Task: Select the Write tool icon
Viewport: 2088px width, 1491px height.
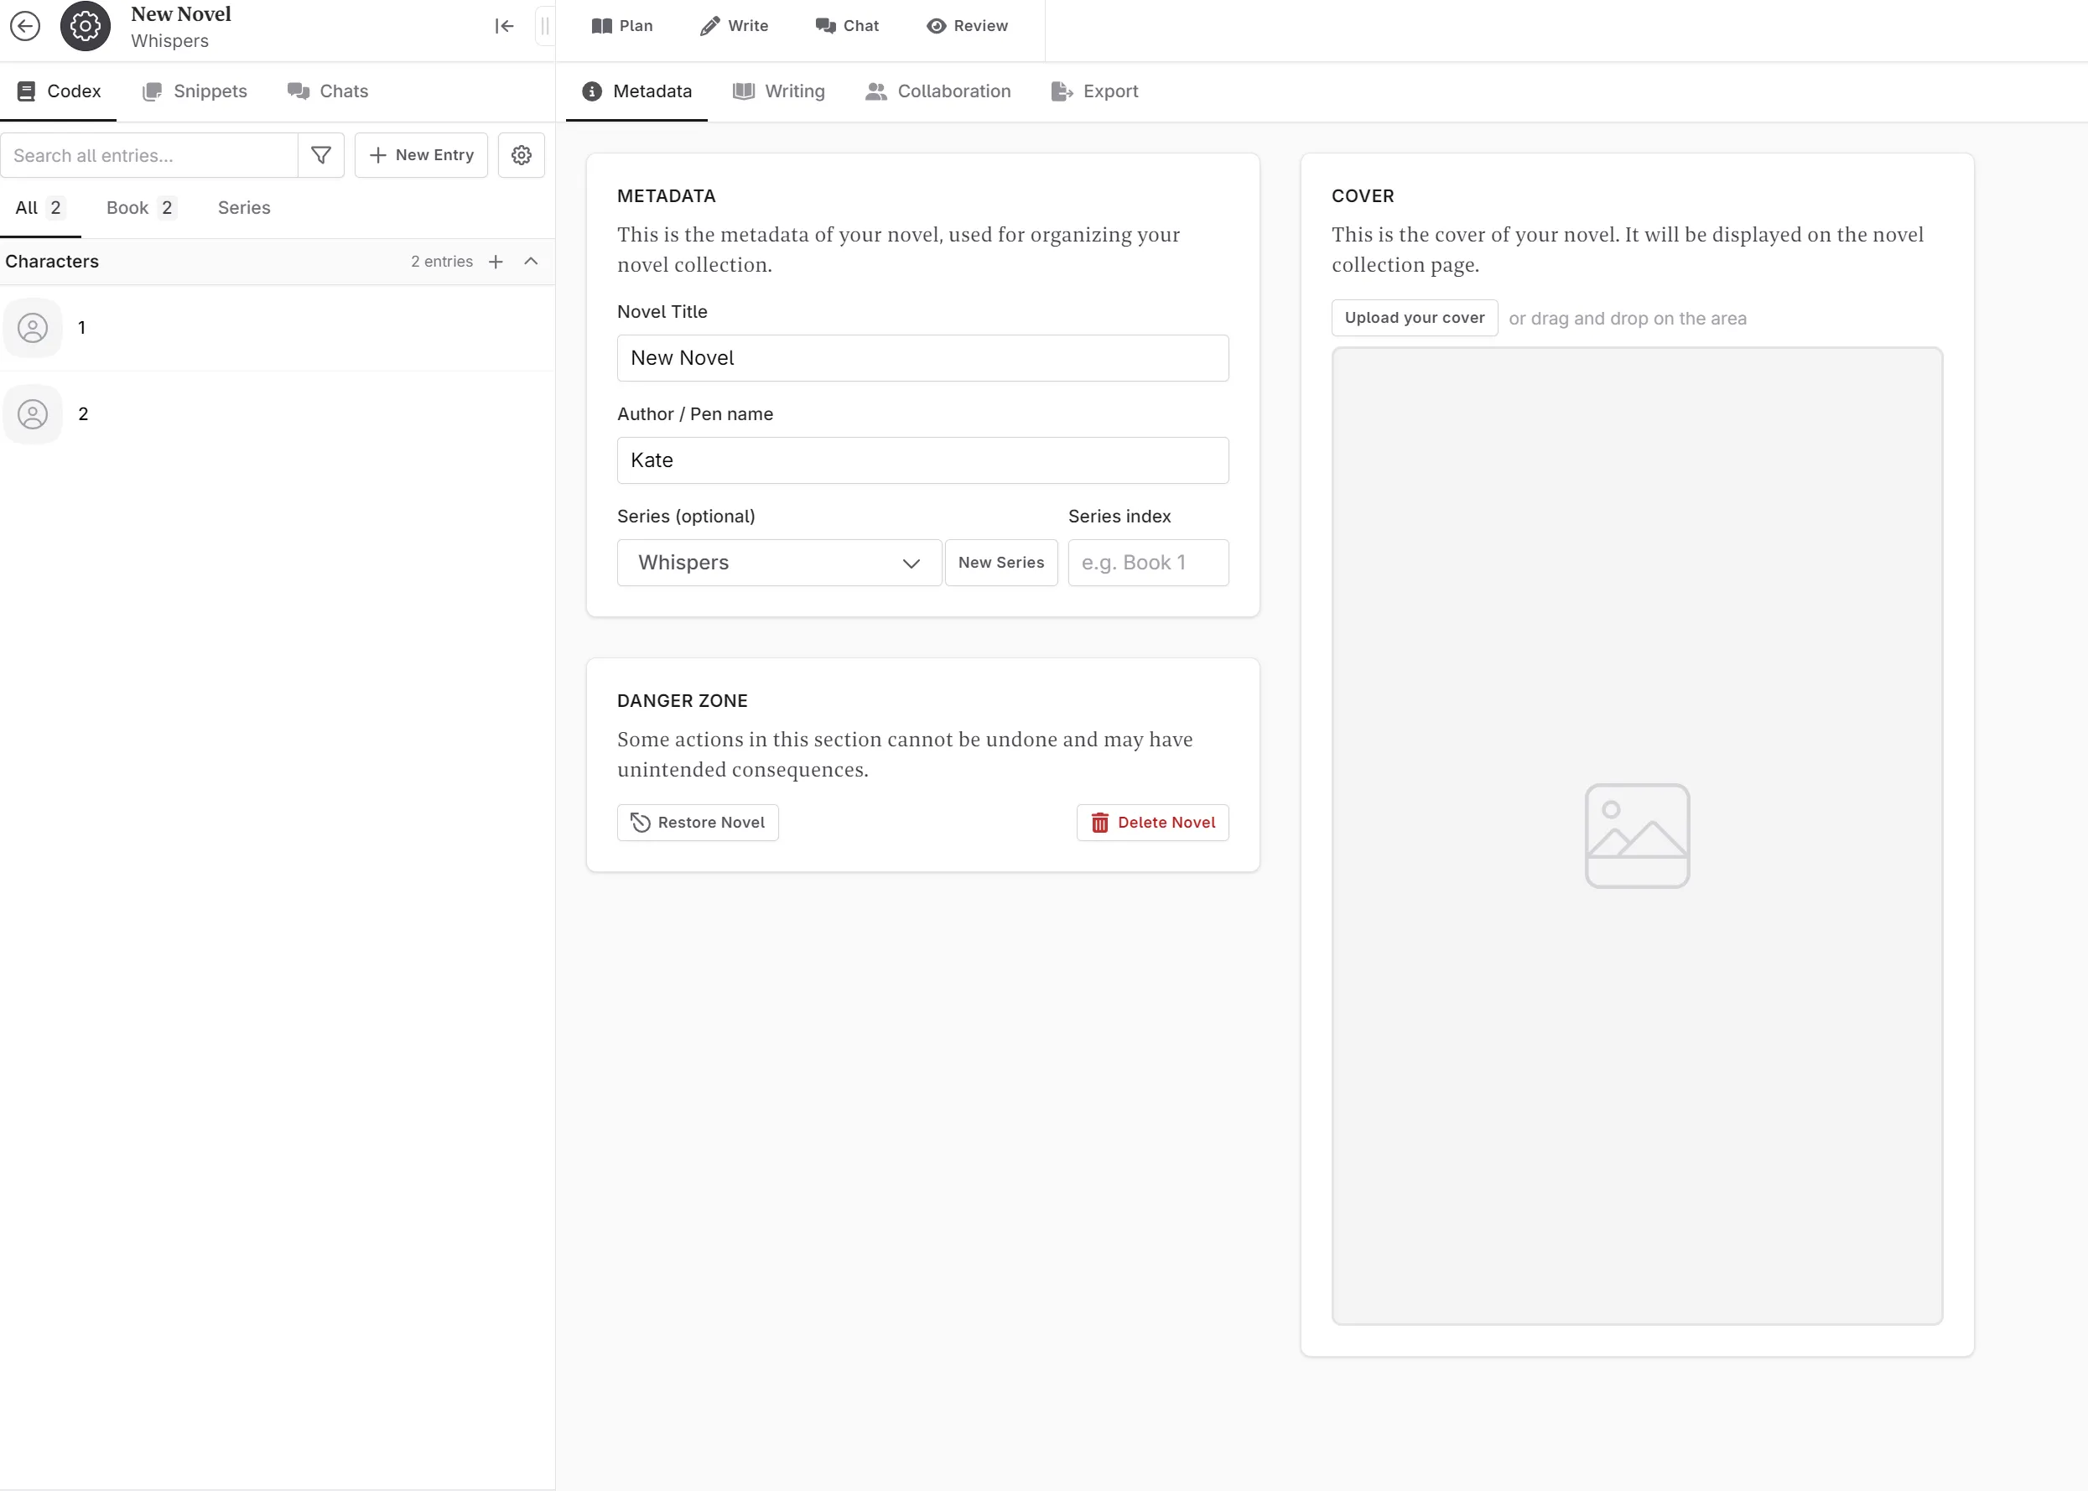Action: 710,26
